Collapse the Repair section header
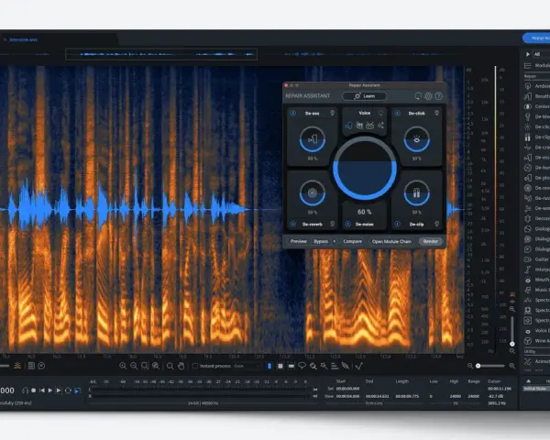 tap(537, 76)
